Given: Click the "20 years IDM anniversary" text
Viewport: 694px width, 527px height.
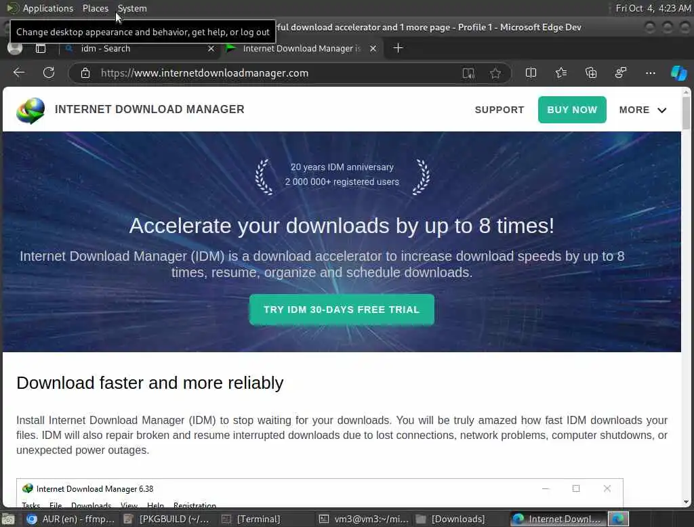Looking at the screenshot, I should [342, 167].
